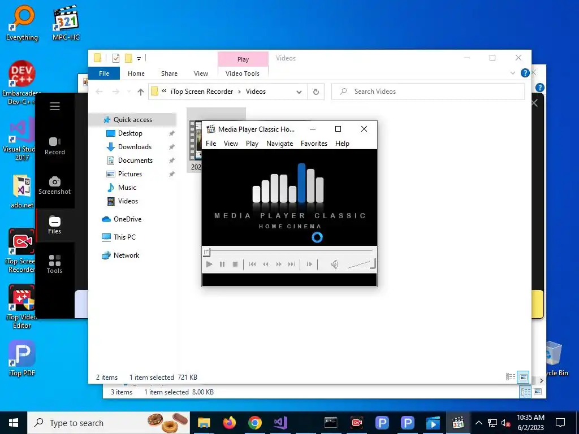Open Record section in iTop Screen Recorder
This screenshot has width=579, height=434.
click(x=55, y=146)
